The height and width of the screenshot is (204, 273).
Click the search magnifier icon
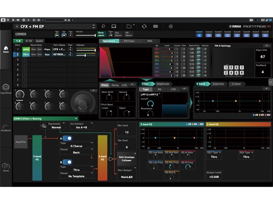[103, 27]
